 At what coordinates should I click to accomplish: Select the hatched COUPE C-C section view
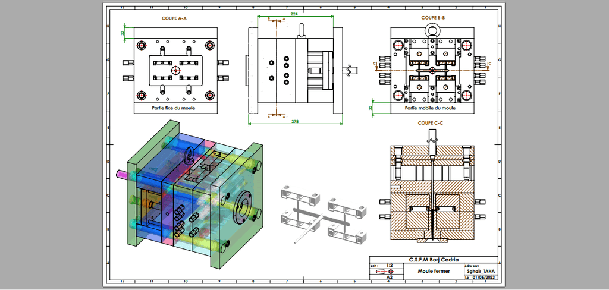(432, 185)
